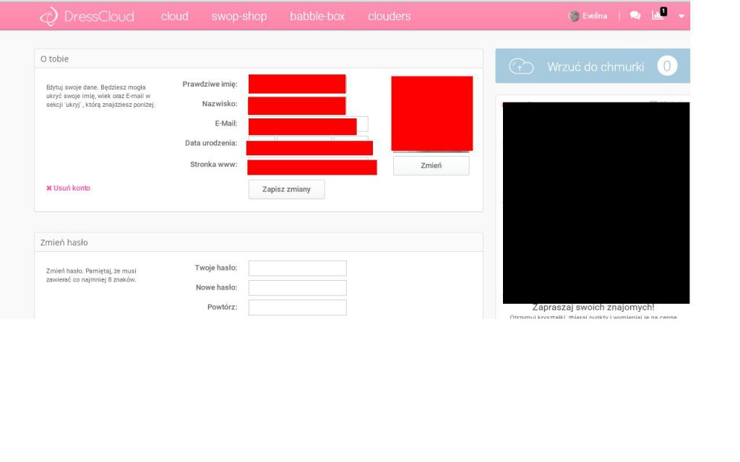The image size is (740, 462).
Task: Open the messages chat bubble icon
Action: [635, 16]
